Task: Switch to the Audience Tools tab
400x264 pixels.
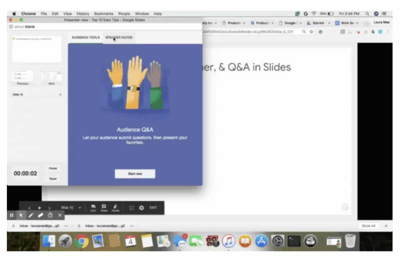Action: click(85, 37)
